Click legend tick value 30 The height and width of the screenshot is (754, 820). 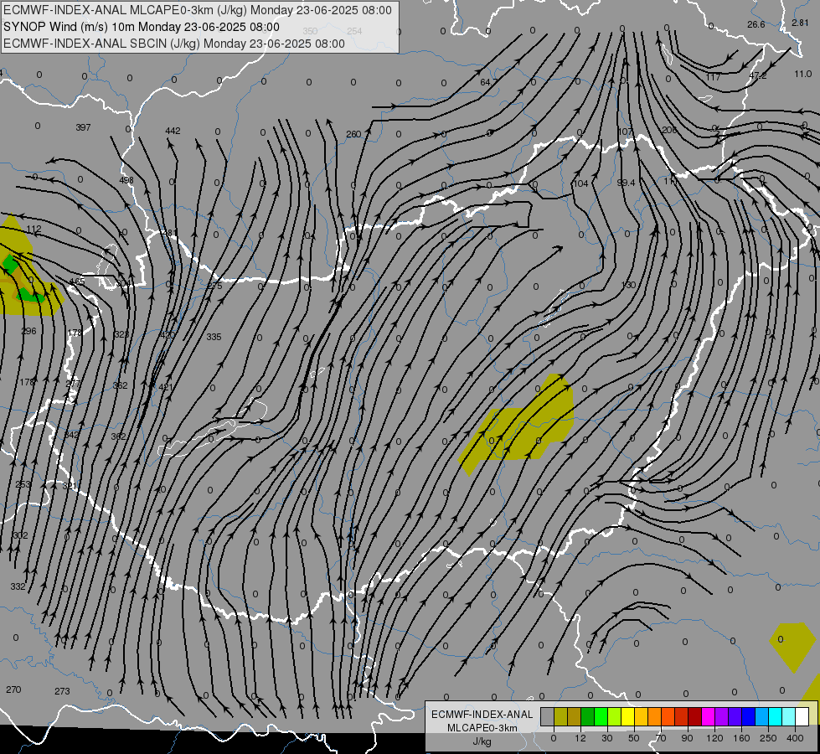coord(607,738)
